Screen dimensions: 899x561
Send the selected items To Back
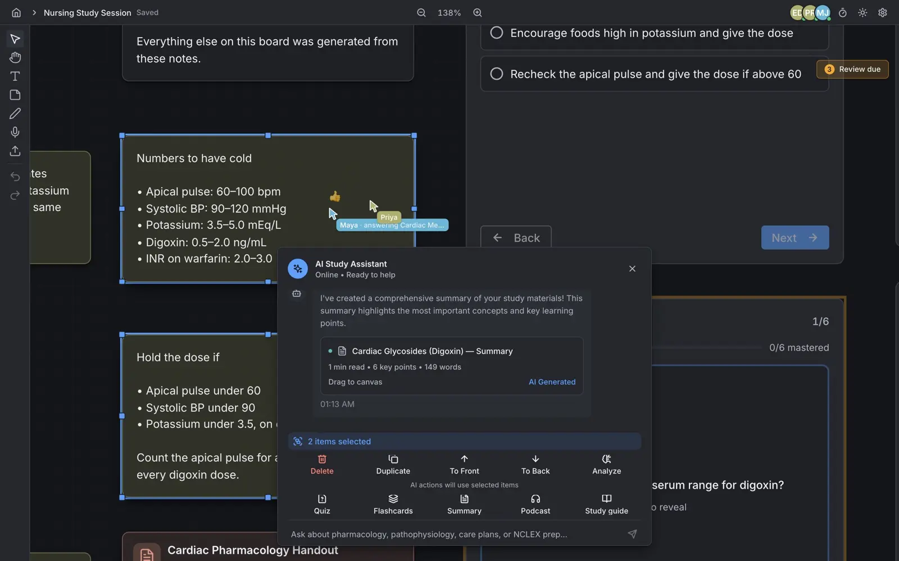tap(535, 465)
